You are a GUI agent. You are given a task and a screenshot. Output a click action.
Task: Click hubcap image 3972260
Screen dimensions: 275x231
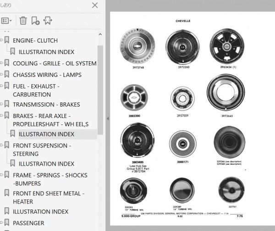click(183, 47)
